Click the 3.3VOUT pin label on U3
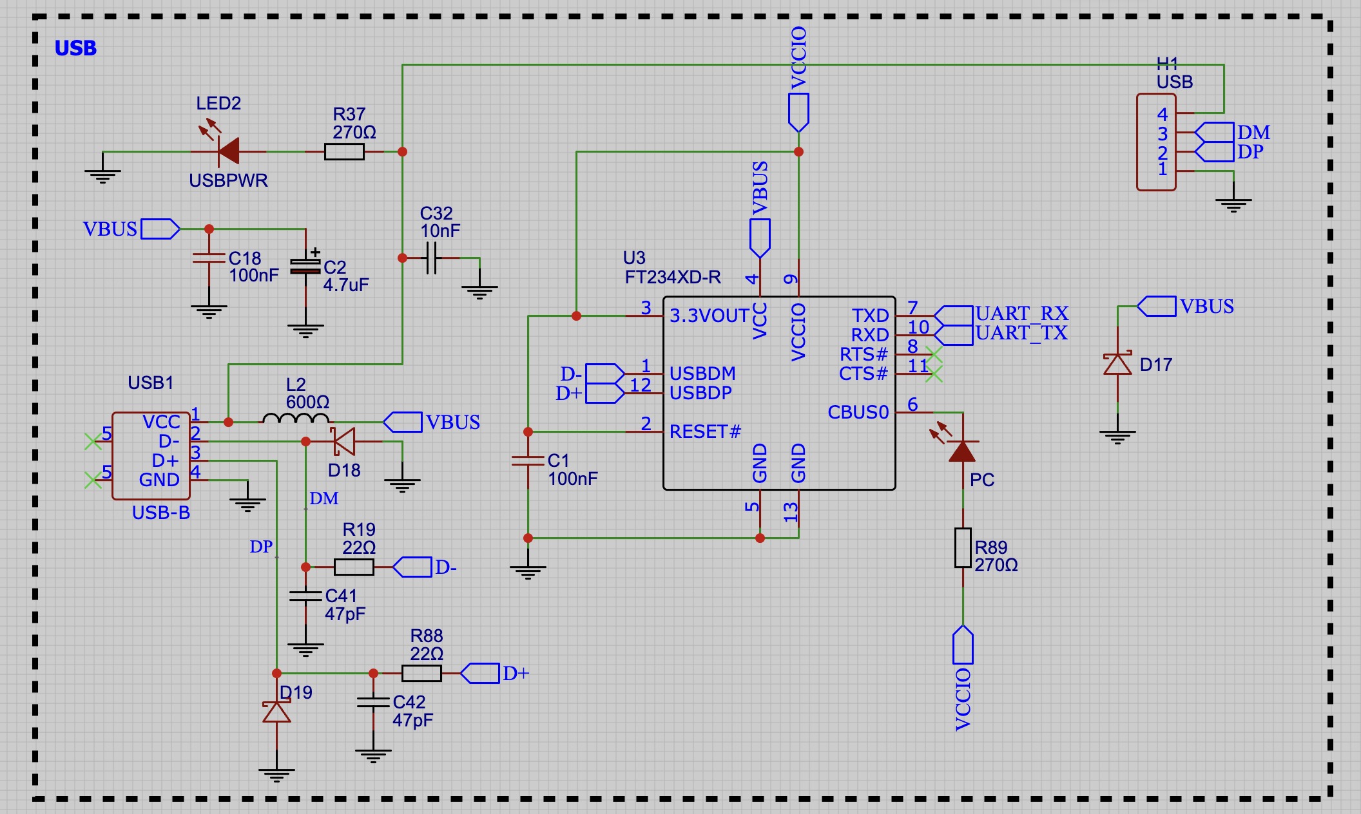Viewport: 1361px width, 814px height. 709,316
